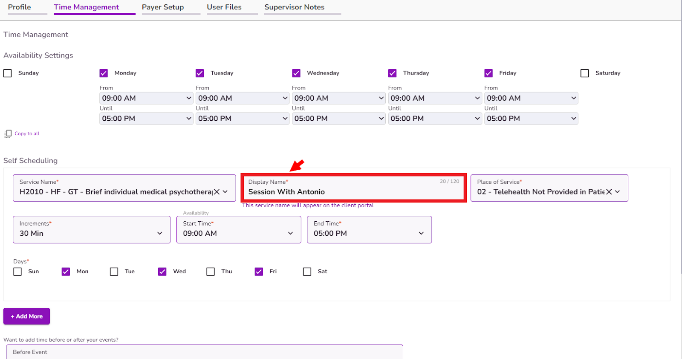Click the Display Name input field
Viewport: 682px width, 359px height.
tap(353, 188)
